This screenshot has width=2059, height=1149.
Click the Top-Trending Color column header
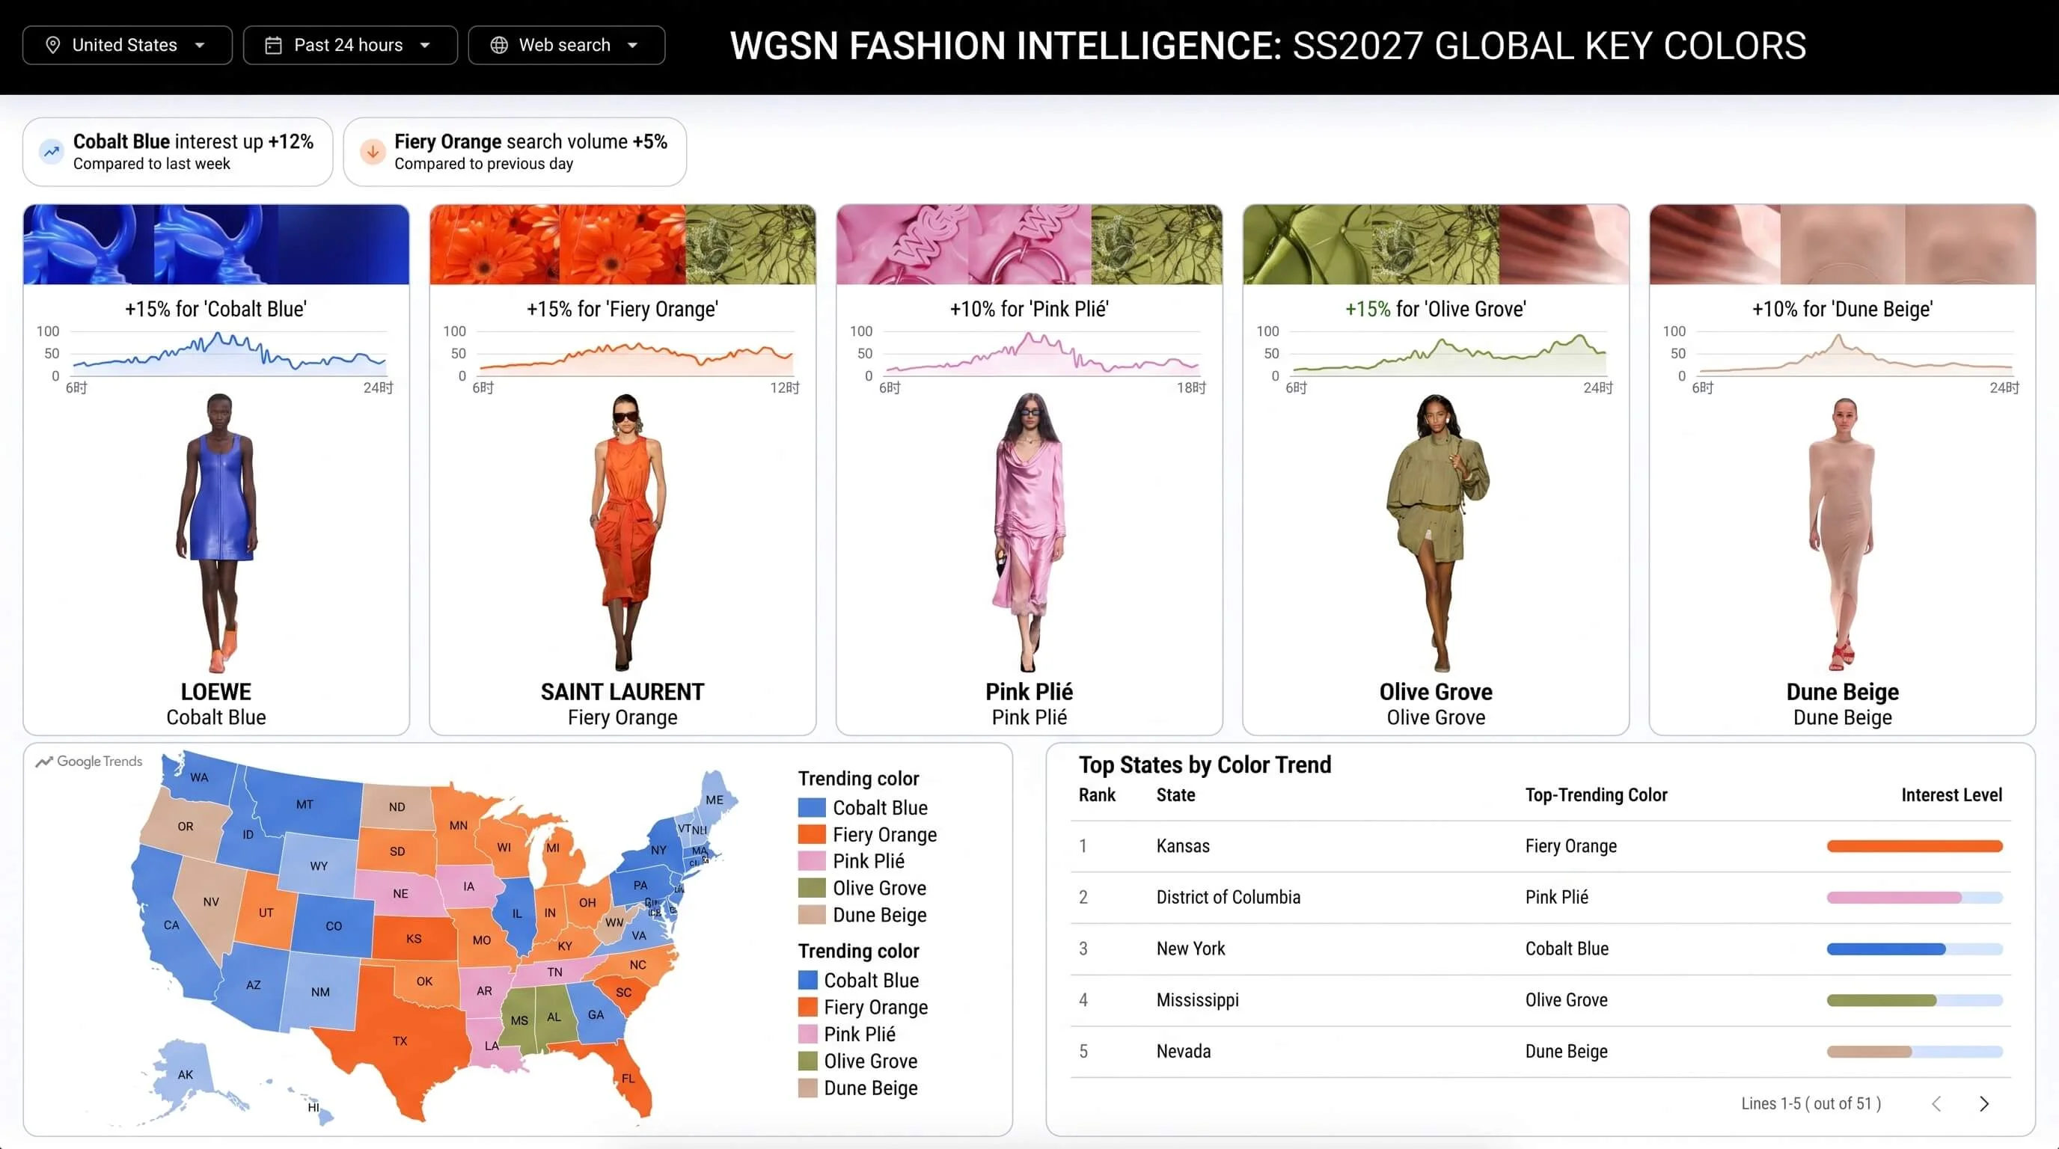1596,795
